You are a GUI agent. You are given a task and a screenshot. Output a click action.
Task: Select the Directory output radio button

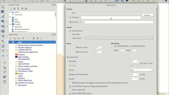pos(70,17)
